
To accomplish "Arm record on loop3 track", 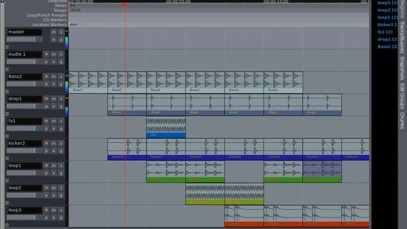I will tap(46, 210).
